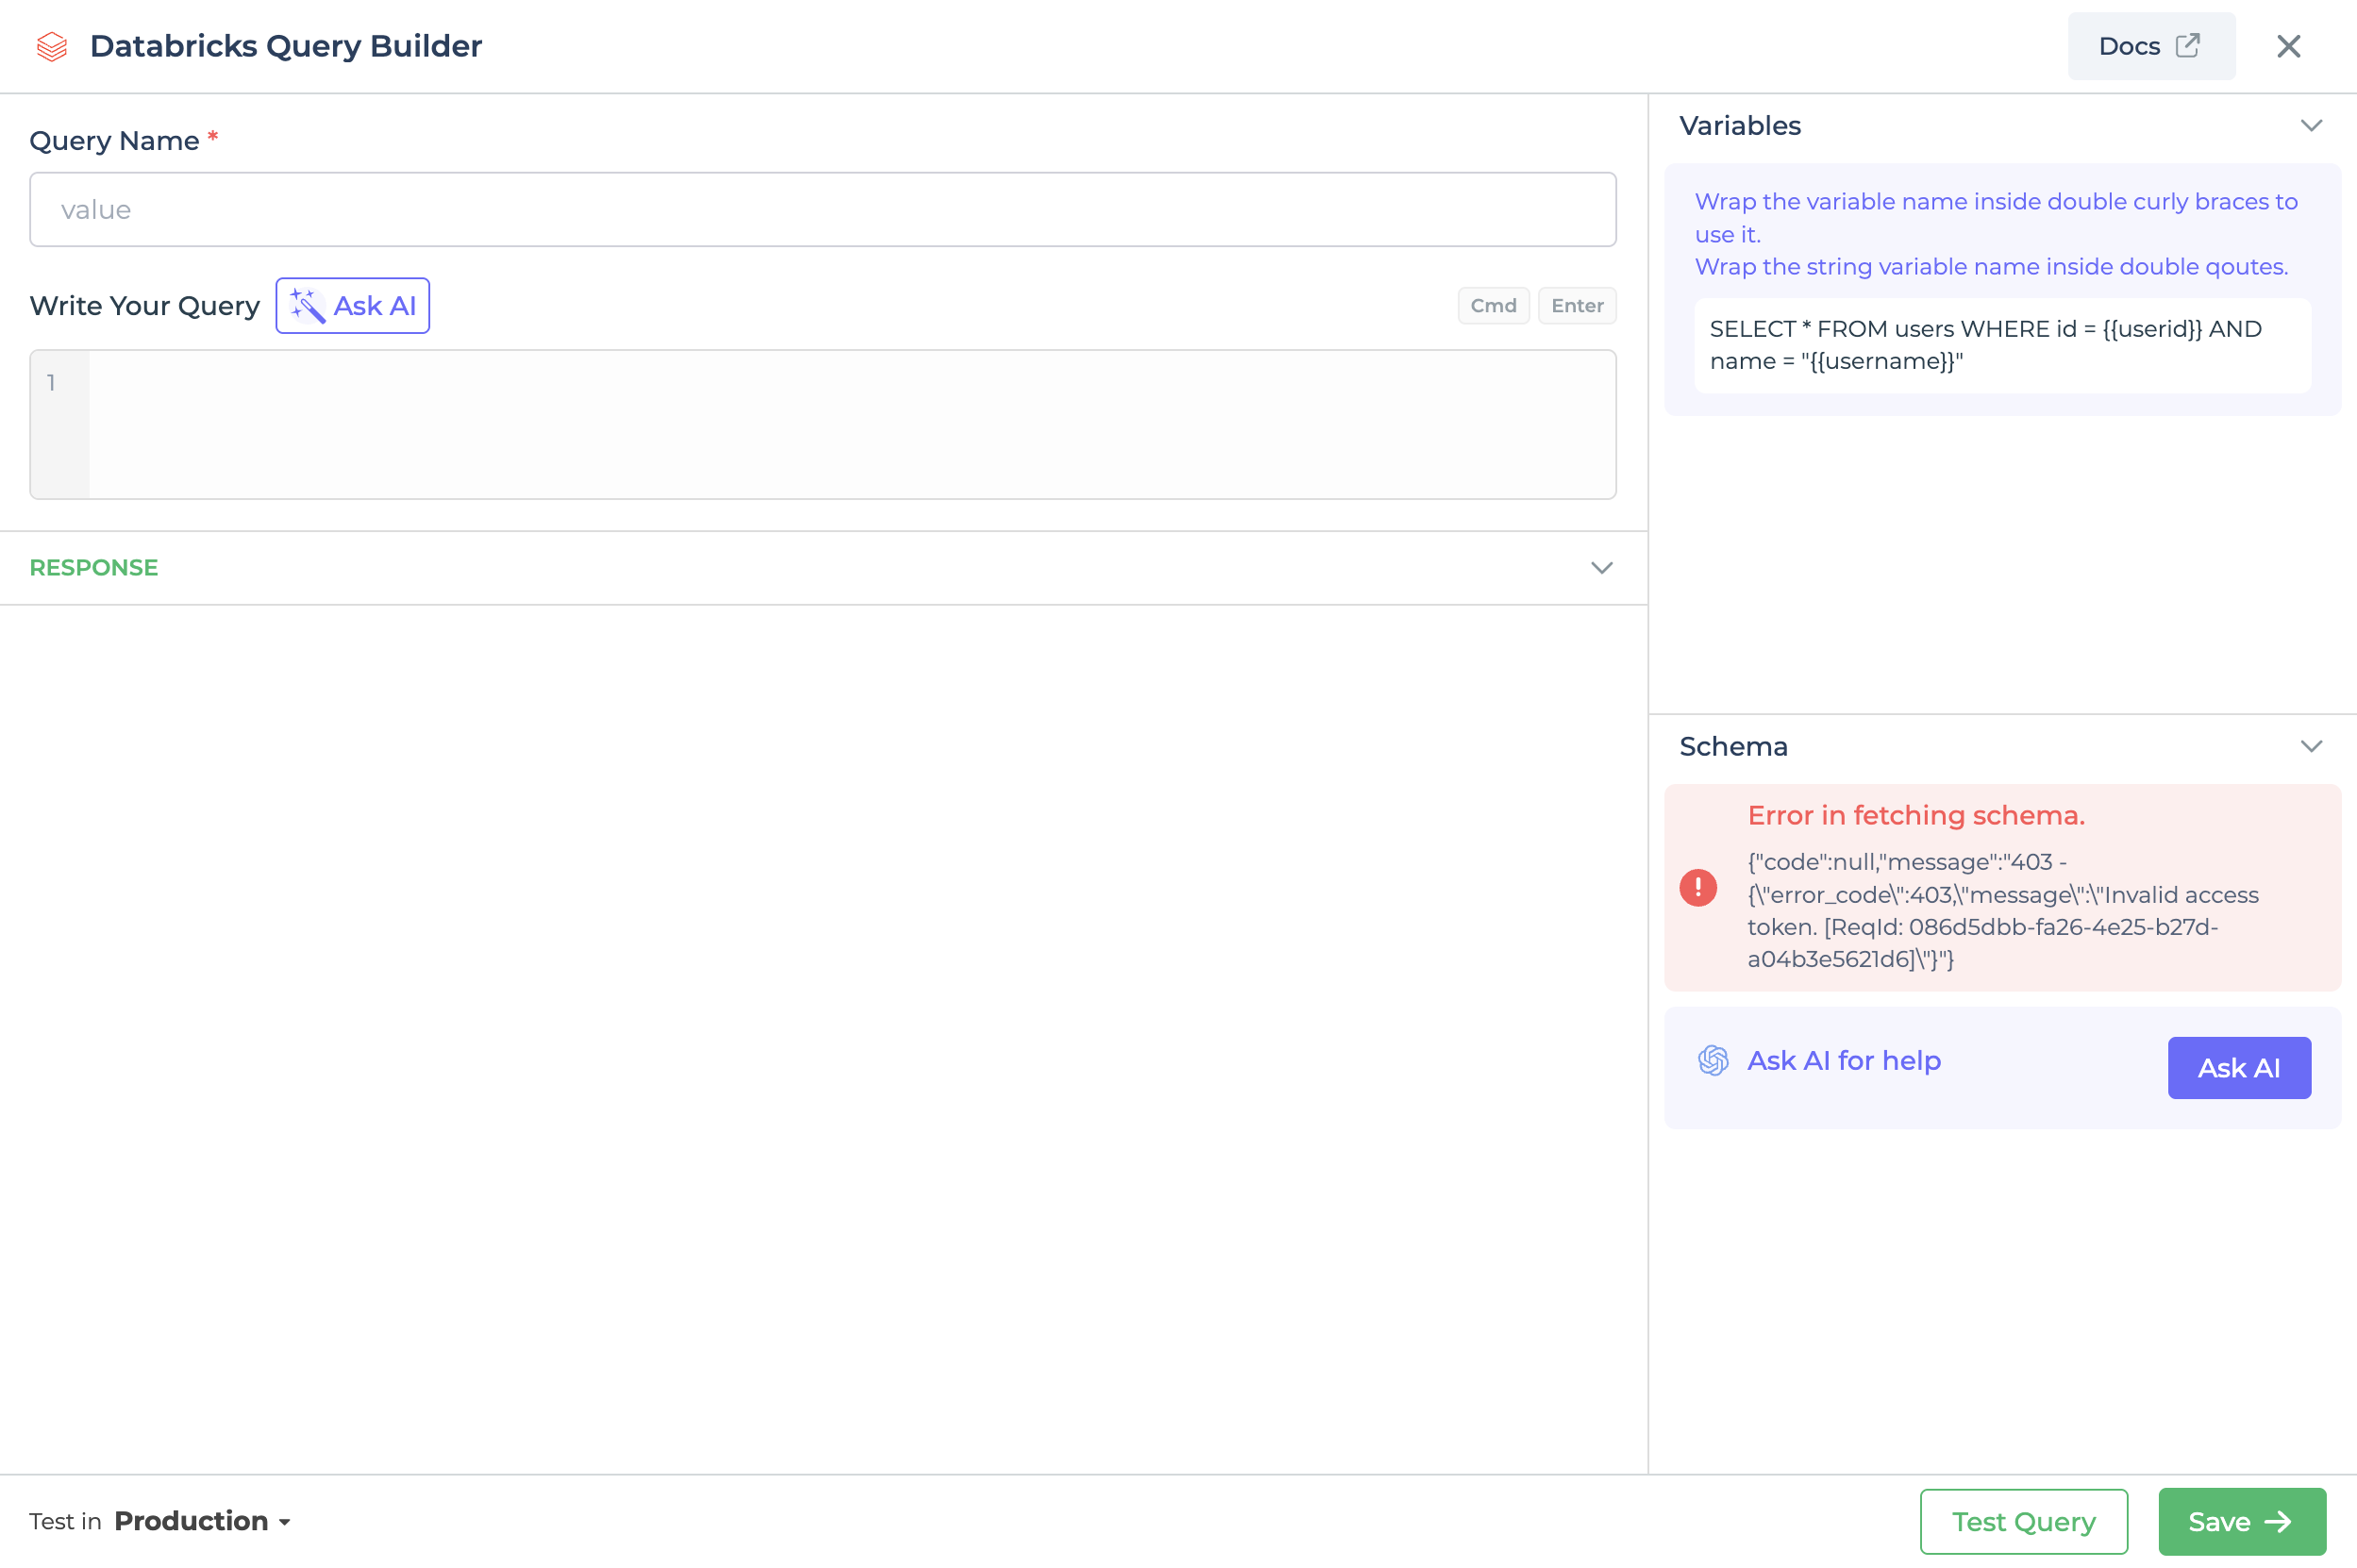Click the RESPONSE section label

tap(94, 568)
